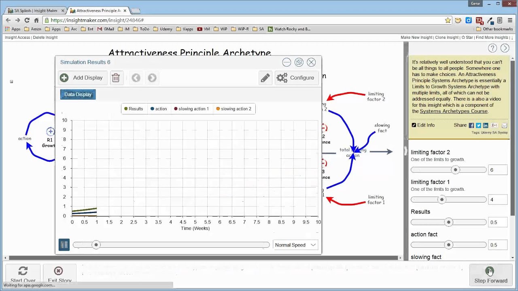
Task: Click the trash icon to delete the display
Action: pyautogui.click(x=116, y=78)
